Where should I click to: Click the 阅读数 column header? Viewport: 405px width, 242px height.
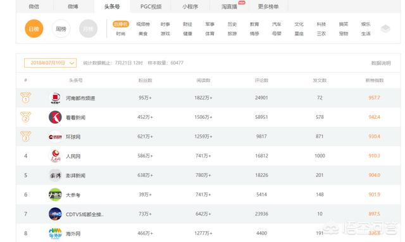pyautogui.click(x=203, y=80)
